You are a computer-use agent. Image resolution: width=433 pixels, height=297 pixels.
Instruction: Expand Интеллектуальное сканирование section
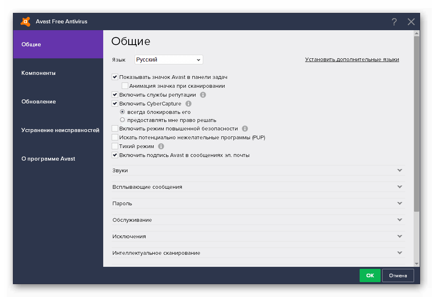point(258,253)
